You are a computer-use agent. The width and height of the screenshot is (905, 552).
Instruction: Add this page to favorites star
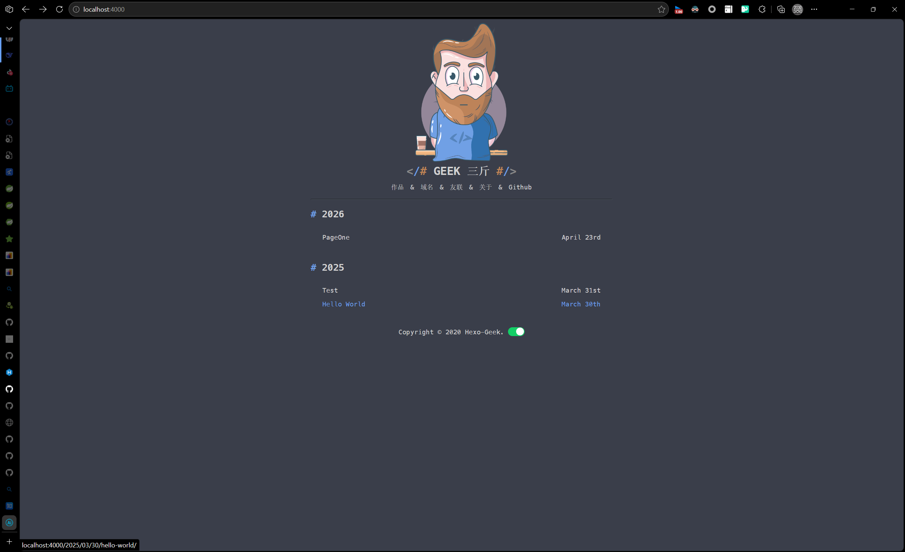(x=661, y=9)
